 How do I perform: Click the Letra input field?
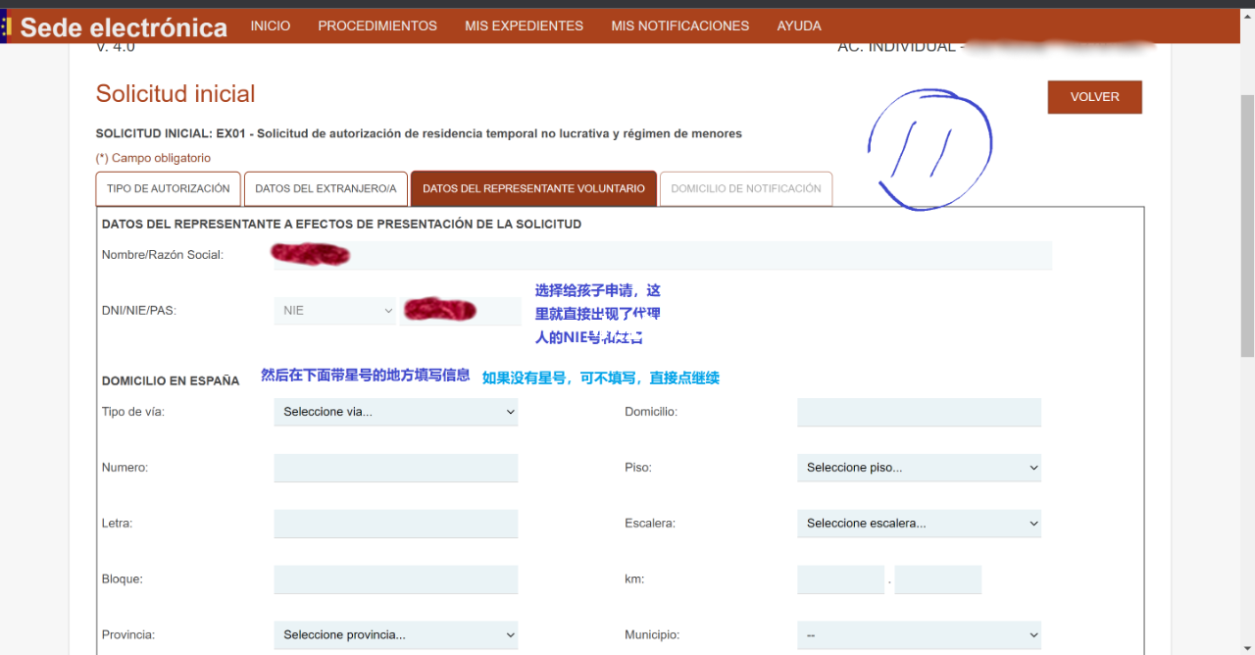point(396,524)
